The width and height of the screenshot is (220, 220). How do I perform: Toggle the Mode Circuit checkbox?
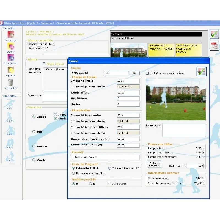[x=44, y=64]
